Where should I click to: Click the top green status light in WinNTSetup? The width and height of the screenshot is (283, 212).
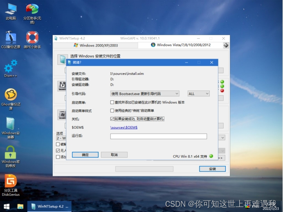click(x=222, y=82)
